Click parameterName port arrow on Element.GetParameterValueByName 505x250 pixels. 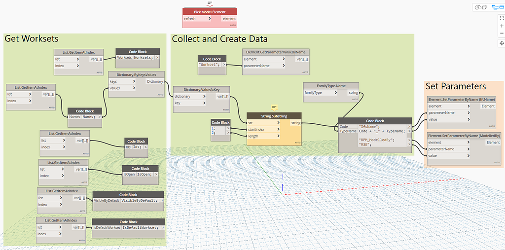click(284, 66)
